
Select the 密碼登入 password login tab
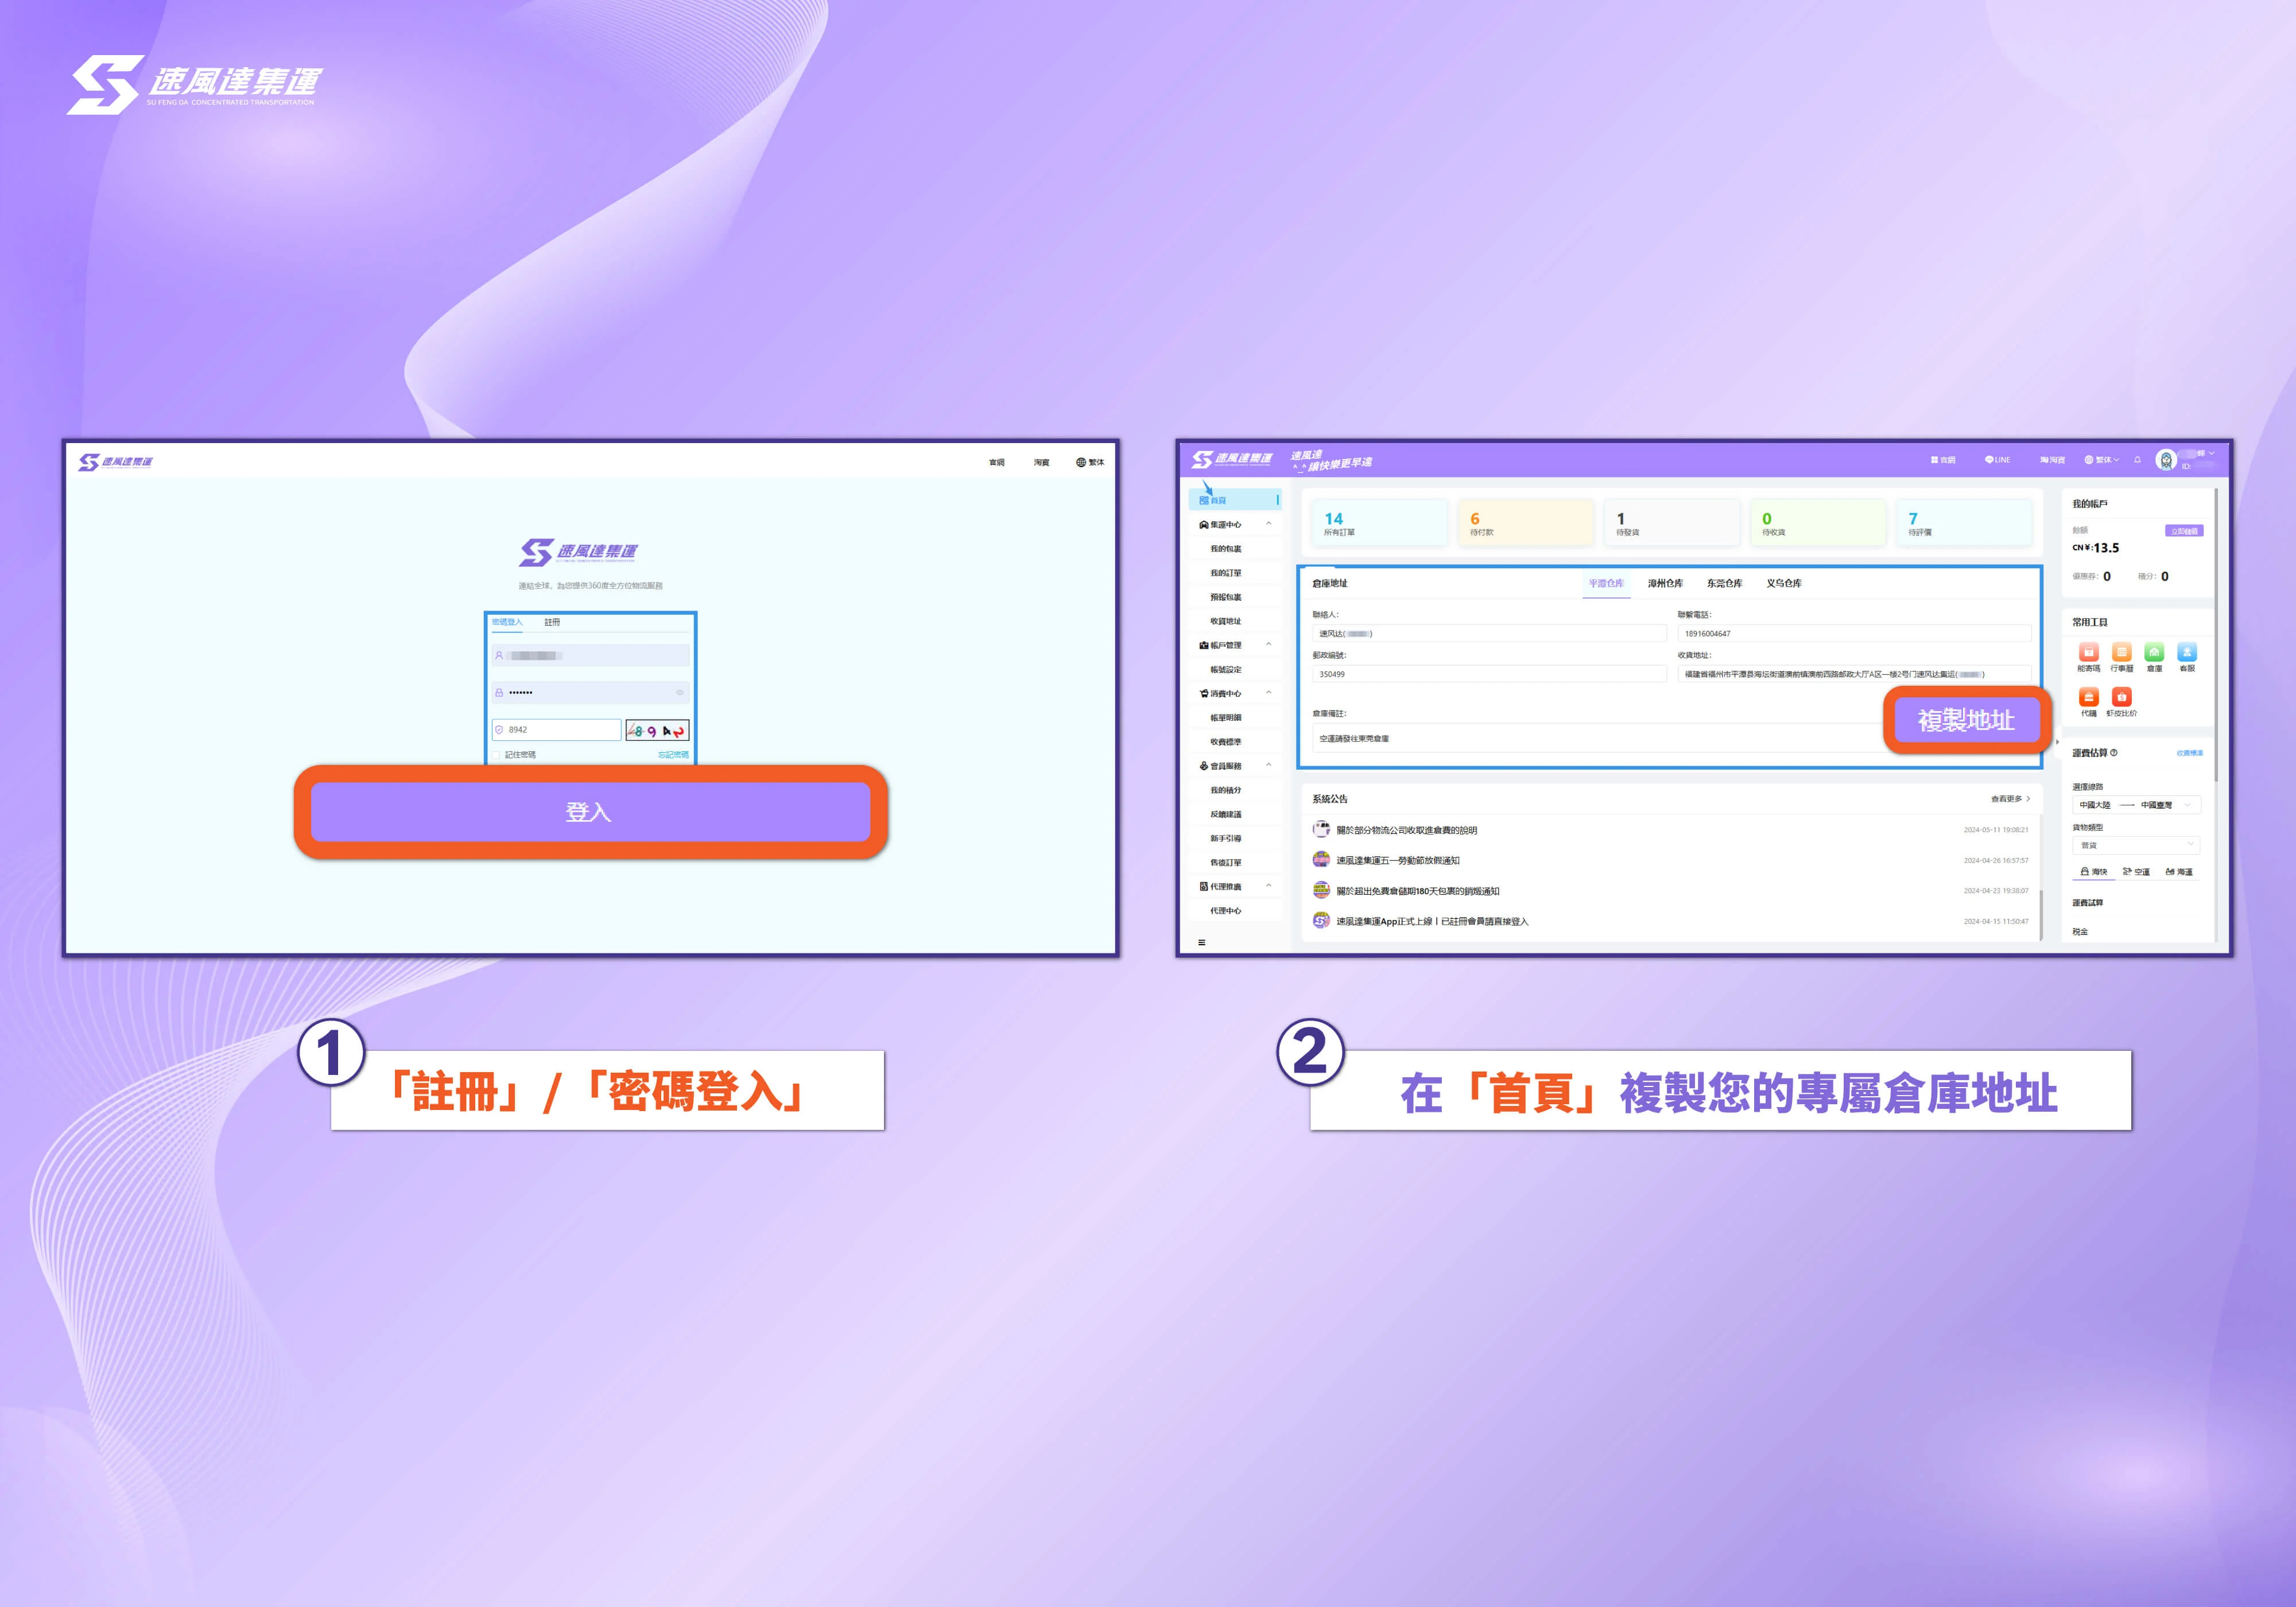click(507, 622)
